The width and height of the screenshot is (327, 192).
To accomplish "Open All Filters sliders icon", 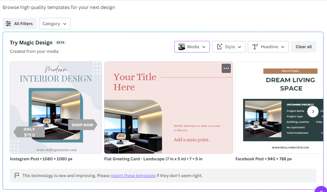I will pos(8,24).
